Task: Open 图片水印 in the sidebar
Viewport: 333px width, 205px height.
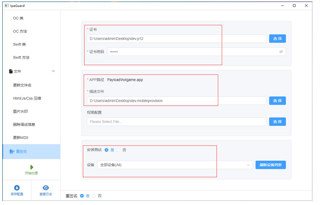Action: click(21, 111)
